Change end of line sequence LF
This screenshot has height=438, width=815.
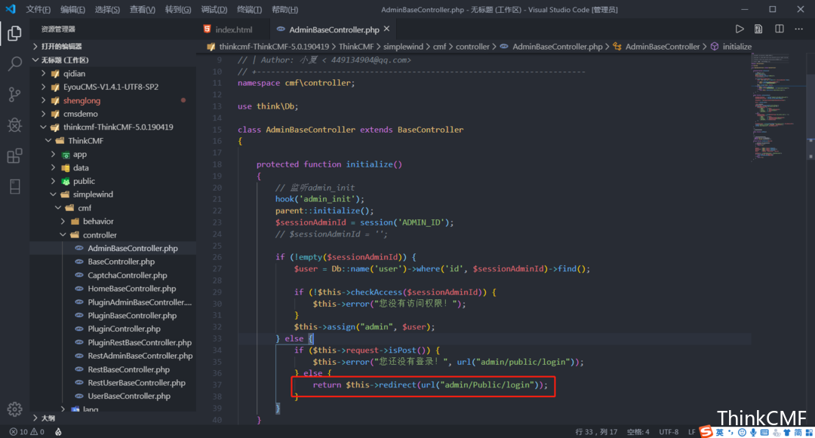pos(691,432)
